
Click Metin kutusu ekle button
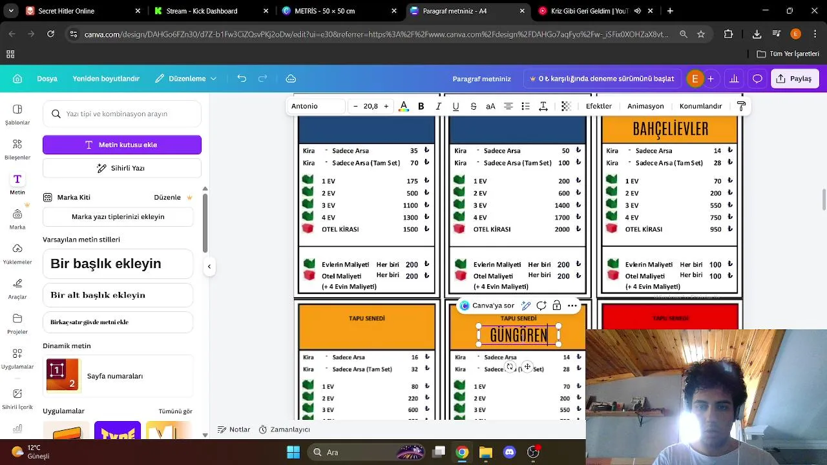[122, 145]
